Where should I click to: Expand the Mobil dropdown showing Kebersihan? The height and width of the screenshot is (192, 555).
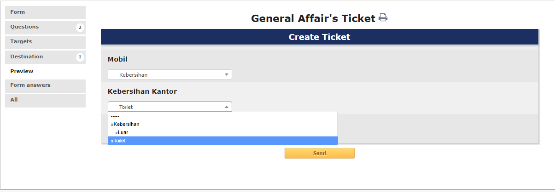click(x=170, y=75)
